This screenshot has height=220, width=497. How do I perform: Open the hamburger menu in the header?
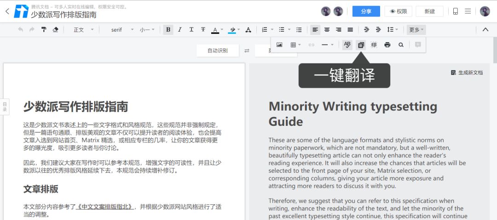click(468, 11)
